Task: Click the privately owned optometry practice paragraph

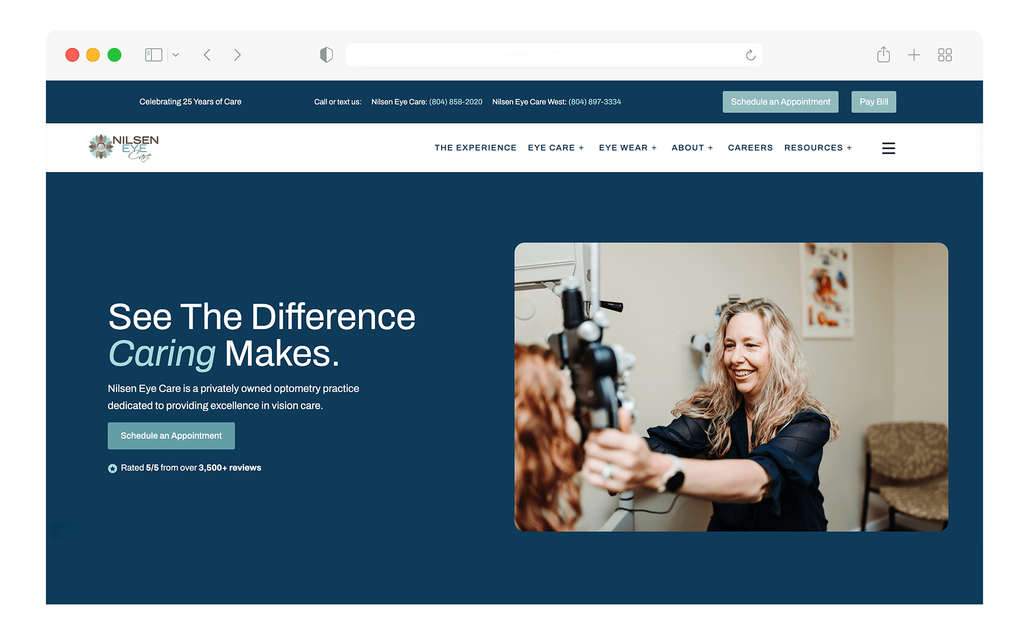Action: (233, 397)
